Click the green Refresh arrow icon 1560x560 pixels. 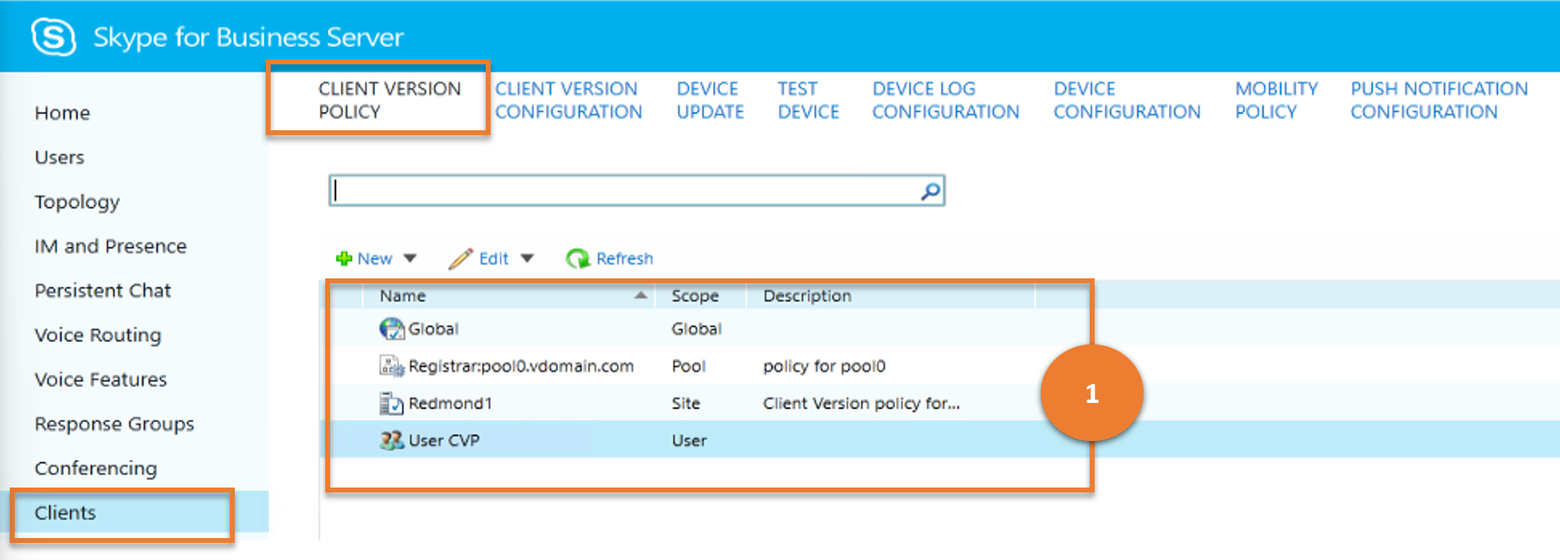(578, 259)
